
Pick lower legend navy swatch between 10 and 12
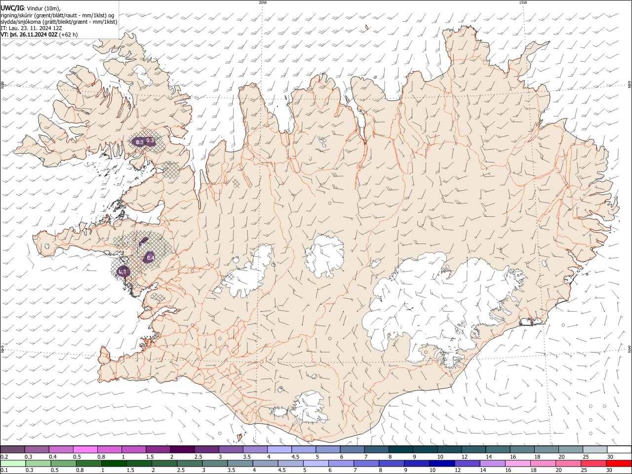coord(441,464)
